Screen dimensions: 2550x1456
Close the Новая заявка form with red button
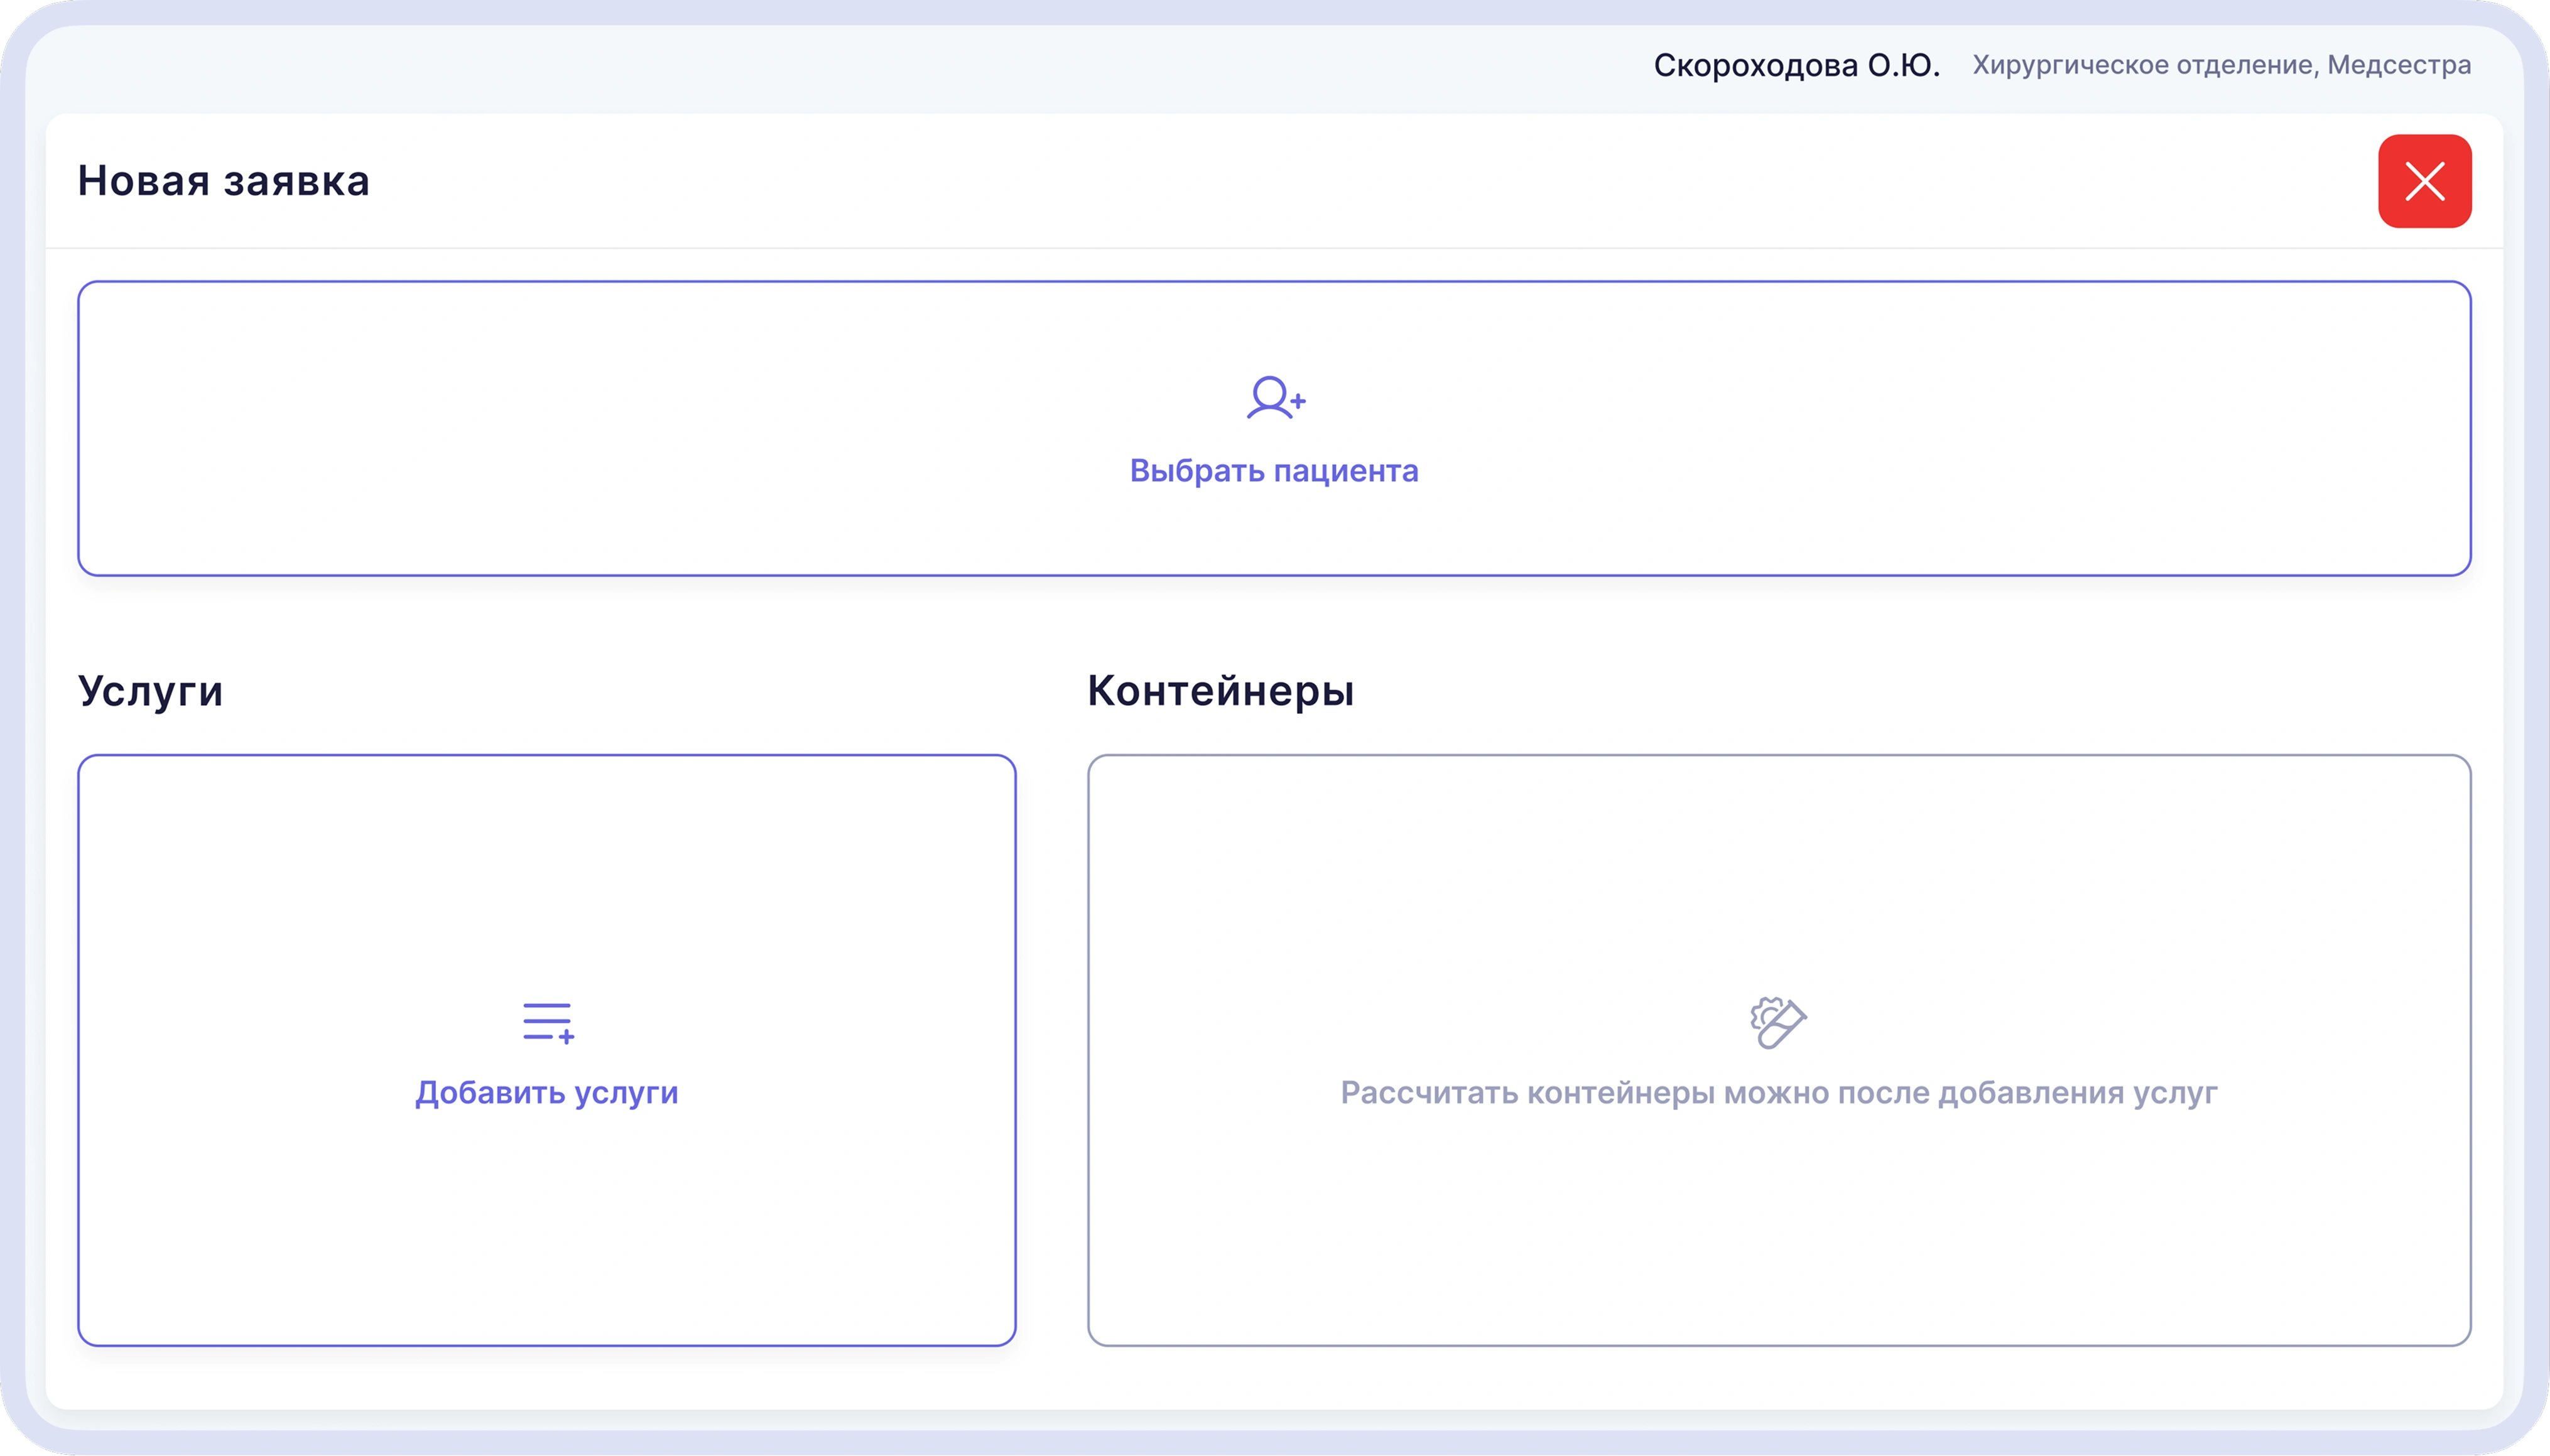(x=2425, y=181)
